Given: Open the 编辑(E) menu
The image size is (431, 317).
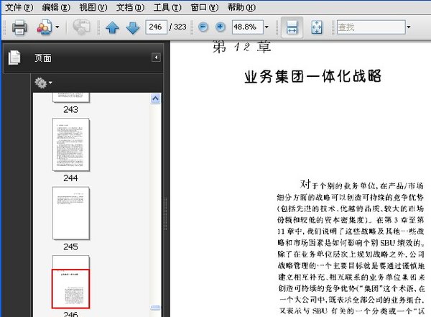Looking at the screenshot, I should click(x=56, y=7).
